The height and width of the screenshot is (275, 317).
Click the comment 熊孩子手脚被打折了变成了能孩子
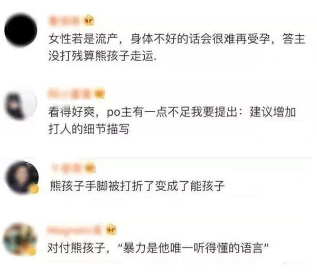click(137, 186)
